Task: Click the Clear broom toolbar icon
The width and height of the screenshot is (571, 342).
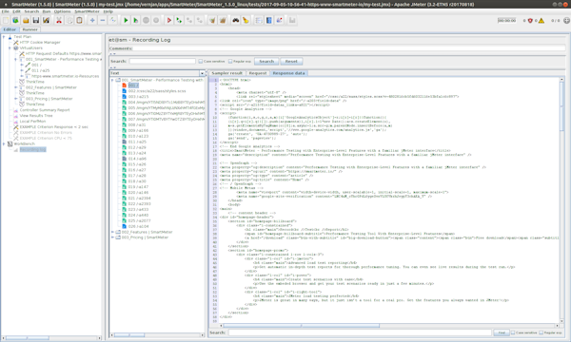Action: (x=212, y=20)
